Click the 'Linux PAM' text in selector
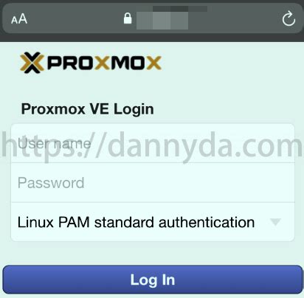Image resolution: width=304 pixels, height=298 pixels. point(53,222)
